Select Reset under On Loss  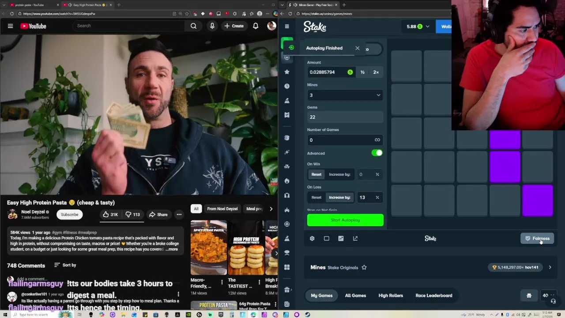[x=316, y=197]
